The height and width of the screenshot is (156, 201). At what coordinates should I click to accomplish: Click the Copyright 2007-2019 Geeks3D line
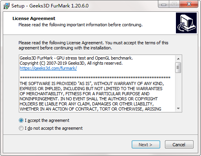(x=71, y=63)
